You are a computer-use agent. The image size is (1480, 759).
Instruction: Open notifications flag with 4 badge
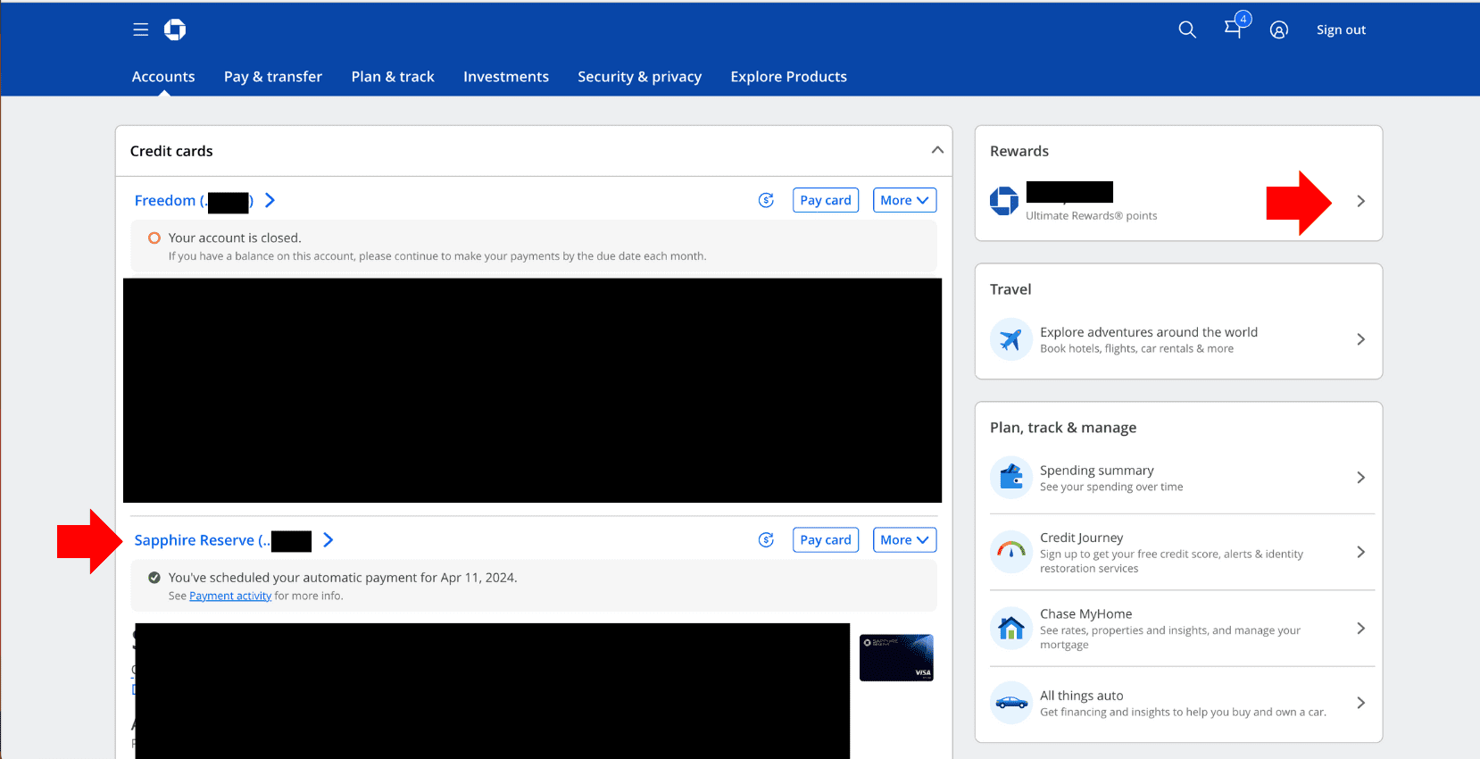(x=1236, y=26)
